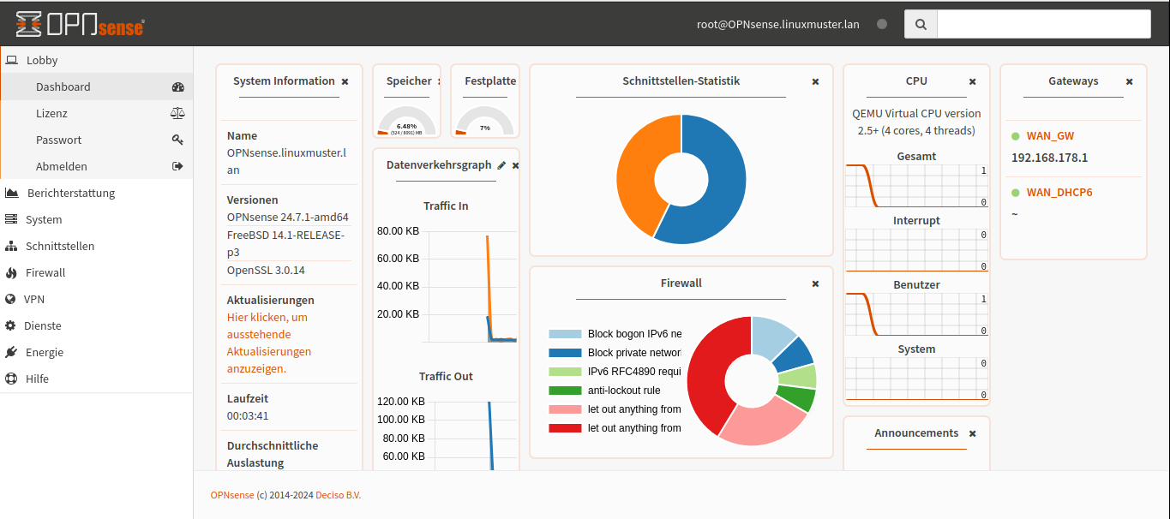This screenshot has width=1170, height=519.
Task: Click the pending updates link under Aktualisierungen
Action: point(269,343)
